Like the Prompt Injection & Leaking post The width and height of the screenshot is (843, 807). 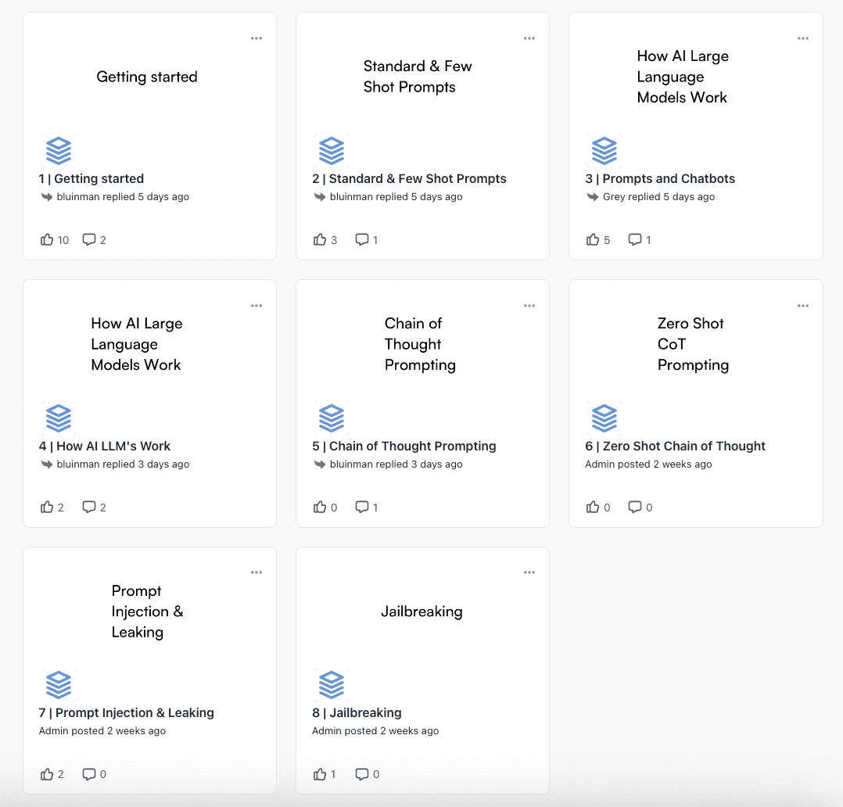click(x=46, y=774)
